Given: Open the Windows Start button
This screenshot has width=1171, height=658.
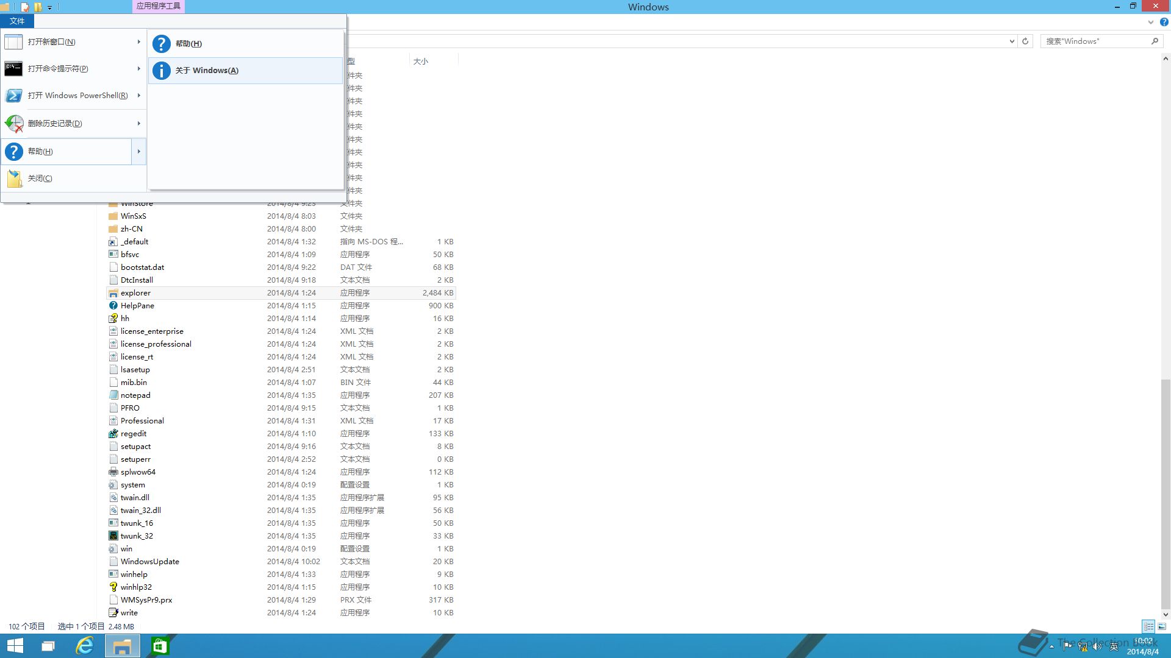Looking at the screenshot, I should [x=15, y=646].
